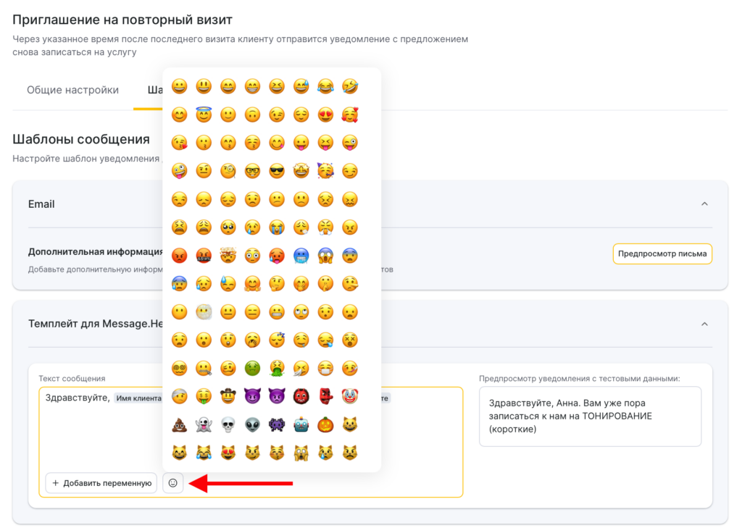This screenshot has height=528, width=742.
Task: Switch to the Общие настройки tab
Action: (72, 91)
